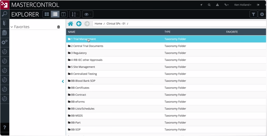Viewport: 267px width, 136px height.
Task: Click the navigation arrow icon in top bar
Action: click(x=201, y=5)
